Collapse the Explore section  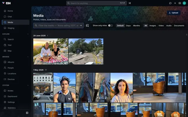pos(28,34)
